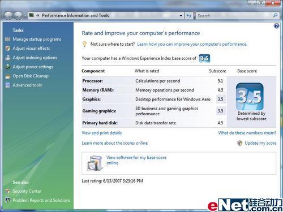The width and height of the screenshot is (283, 212).
Task: Click the Security Center shield icon
Action: (x=8, y=191)
